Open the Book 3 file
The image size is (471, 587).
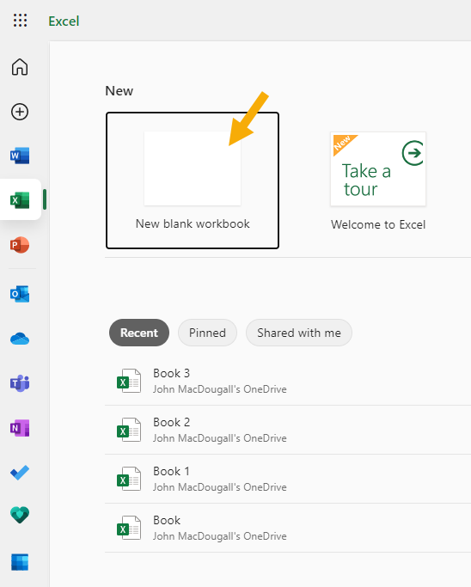point(288,381)
